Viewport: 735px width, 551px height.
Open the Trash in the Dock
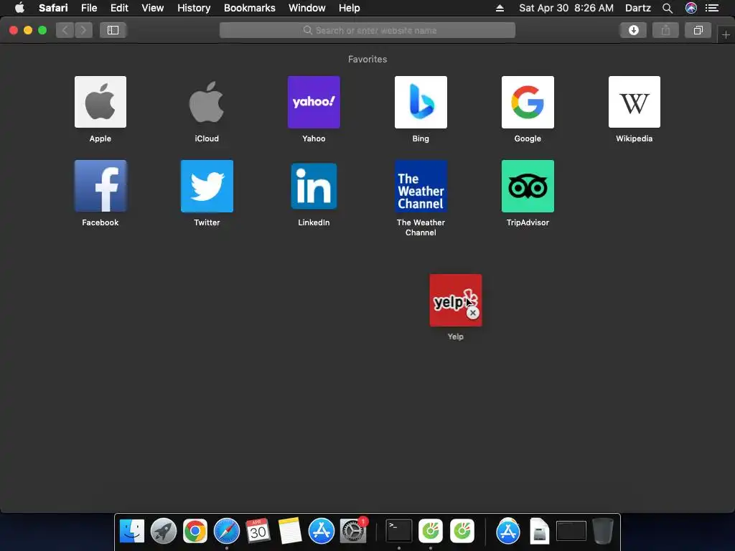coord(603,532)
